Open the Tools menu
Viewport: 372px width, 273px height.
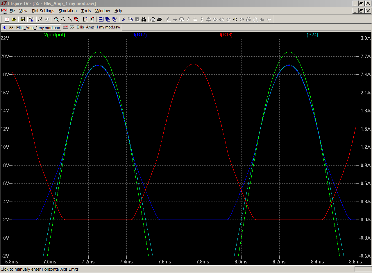pos(86,11)
